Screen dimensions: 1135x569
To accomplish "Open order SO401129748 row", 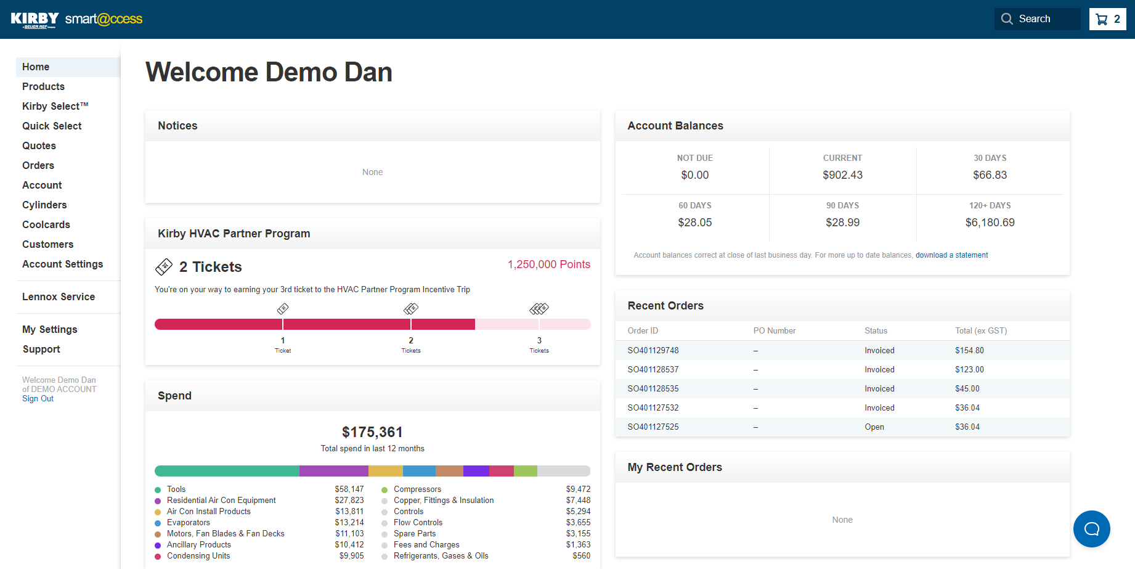I will click(653, 350).
